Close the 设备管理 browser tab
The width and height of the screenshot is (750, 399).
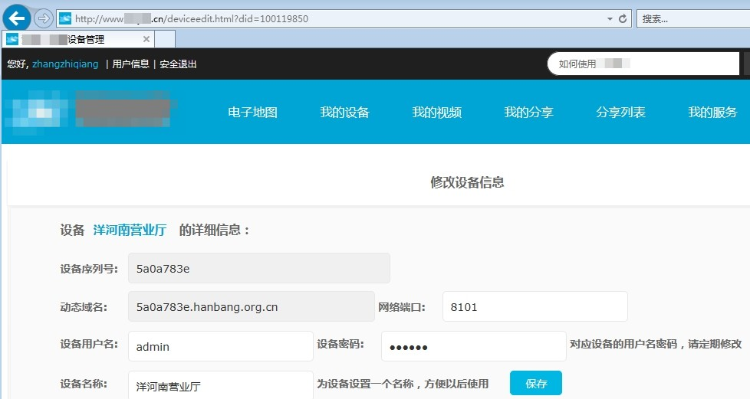point(146,39)
